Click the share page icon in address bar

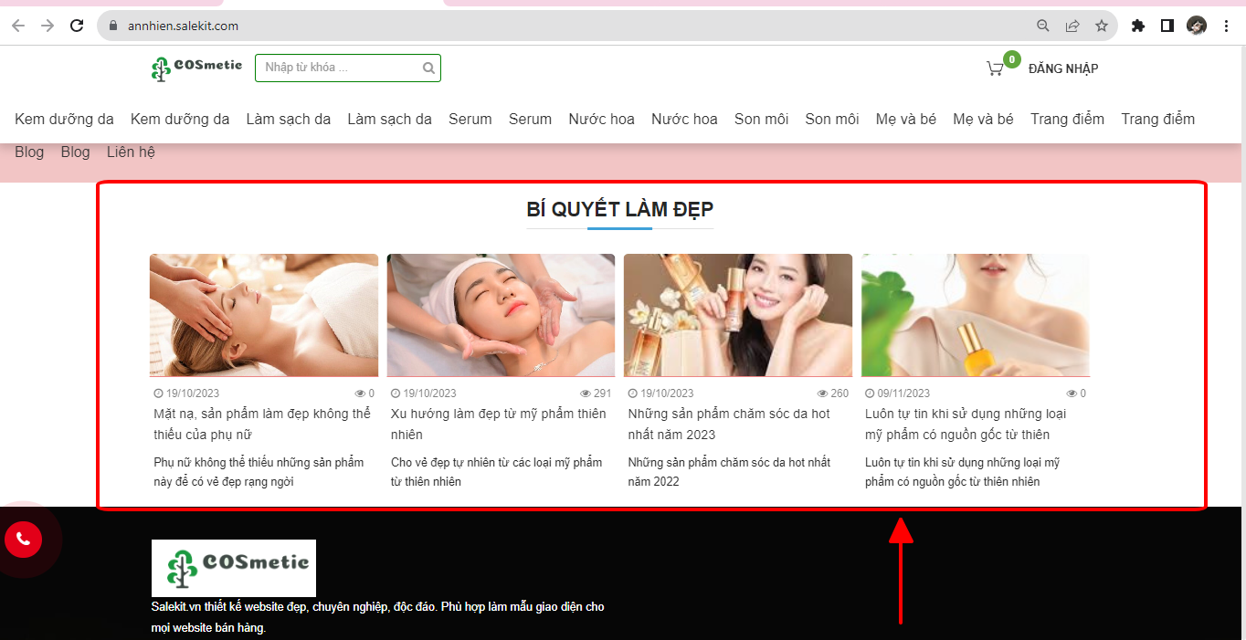(x=1072, y=26)
